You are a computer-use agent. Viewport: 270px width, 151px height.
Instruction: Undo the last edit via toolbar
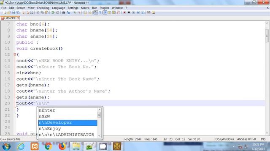(x=52, y=13)
